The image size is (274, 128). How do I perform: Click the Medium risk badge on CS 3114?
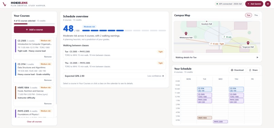[46, 64]
